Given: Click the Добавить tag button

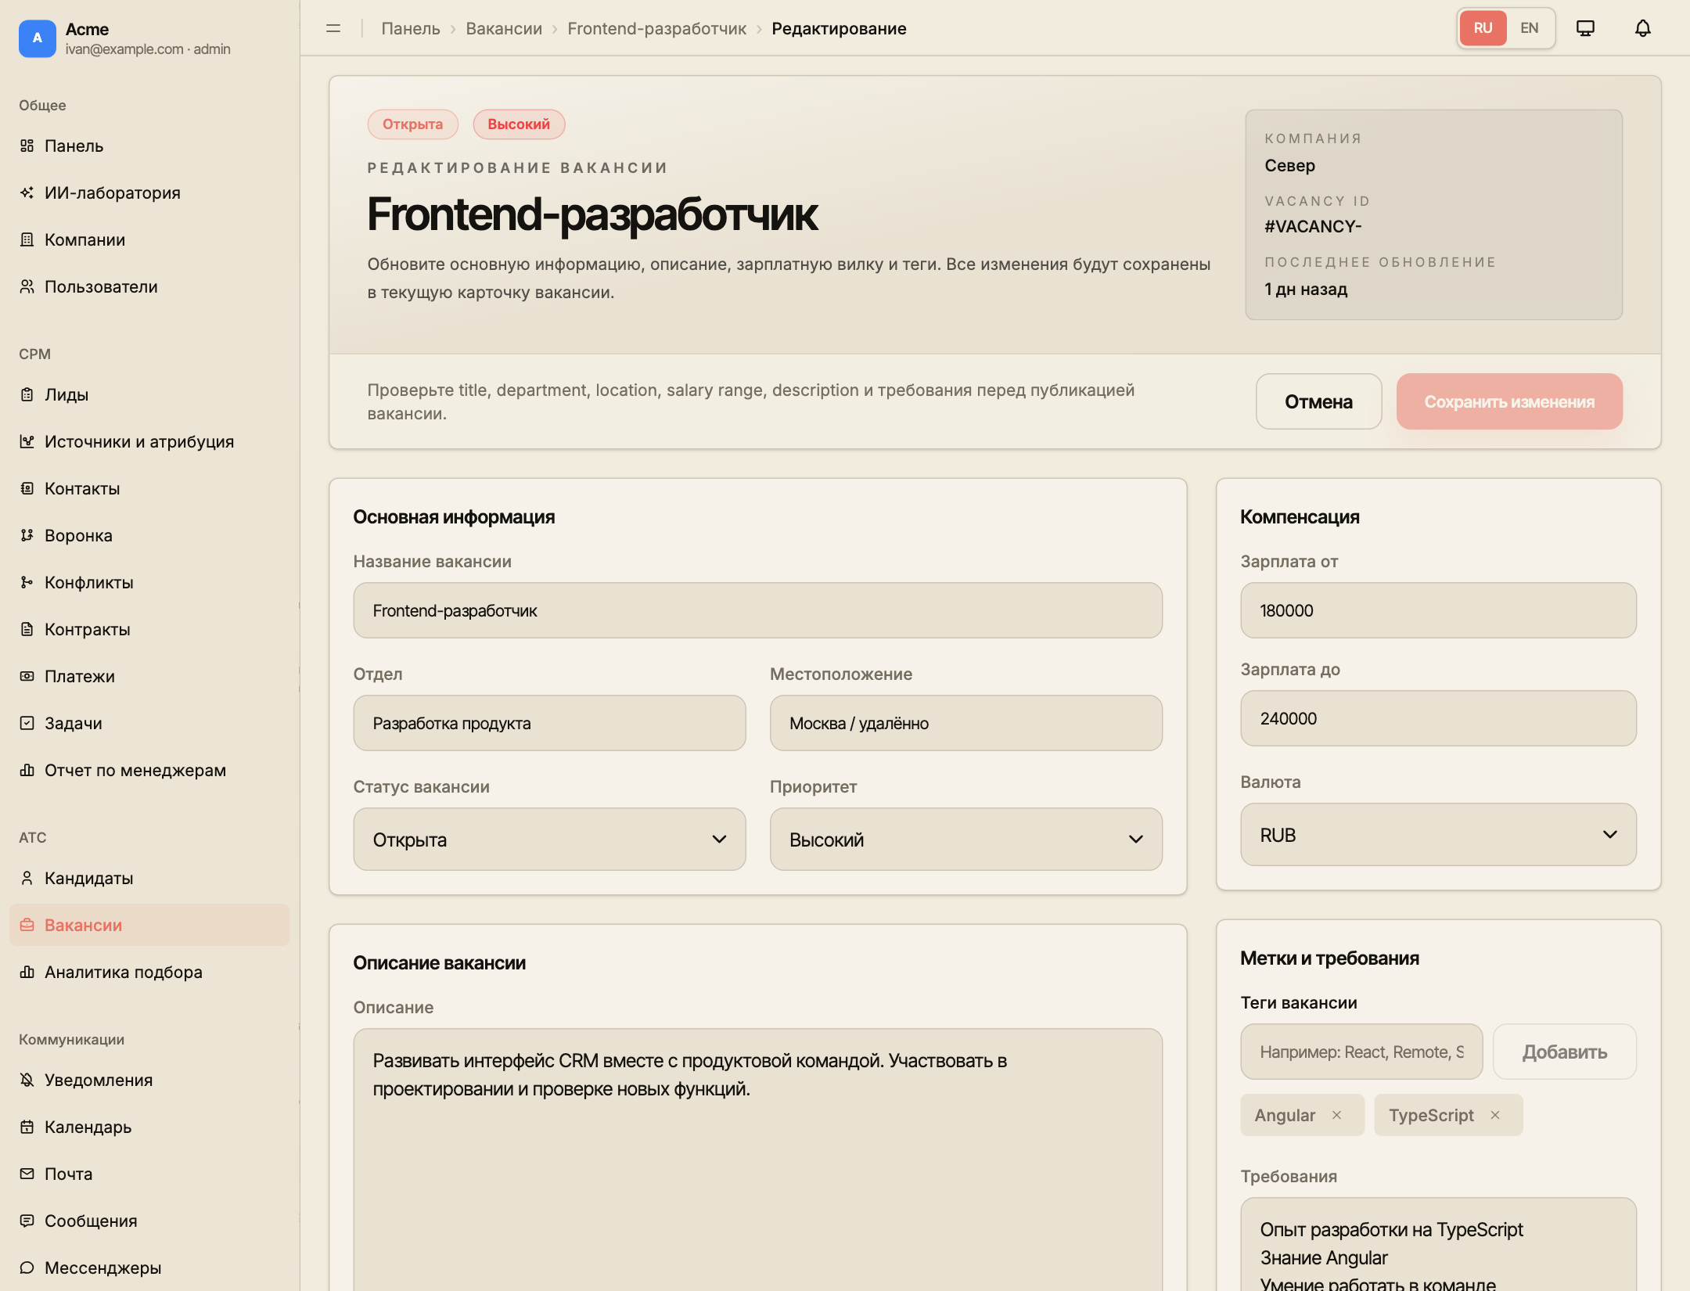Looking at the screenshot, I should (1565, 1052).
